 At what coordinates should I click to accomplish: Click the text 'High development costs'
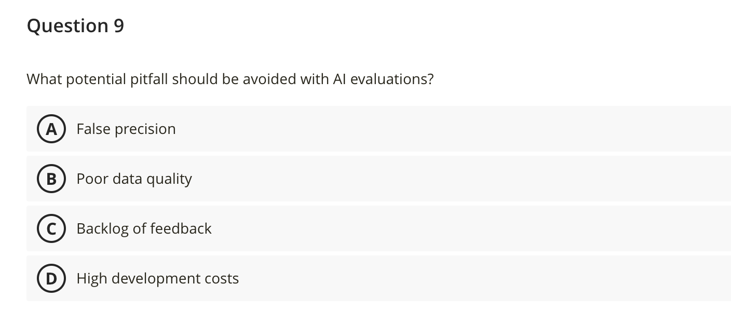[x=157, y=278]
